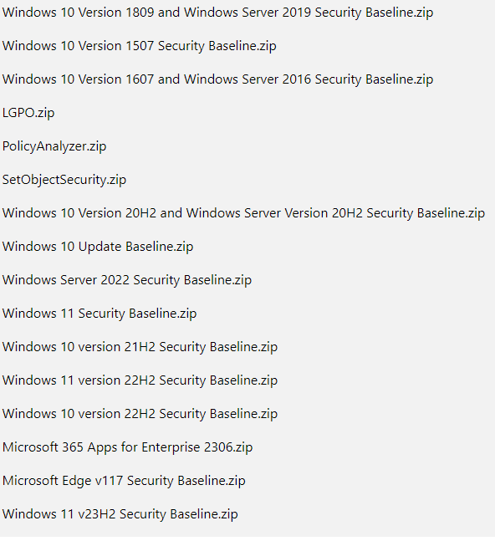Screen dimensions: 495x541
Task: Click Windows Server 2022 Security Baseline.zip
Action: [x=127, y=280]
